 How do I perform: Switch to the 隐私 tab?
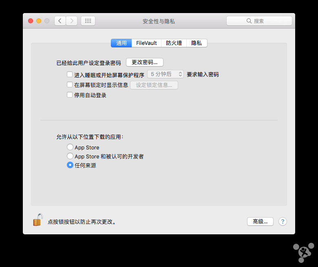coord(197,43)
